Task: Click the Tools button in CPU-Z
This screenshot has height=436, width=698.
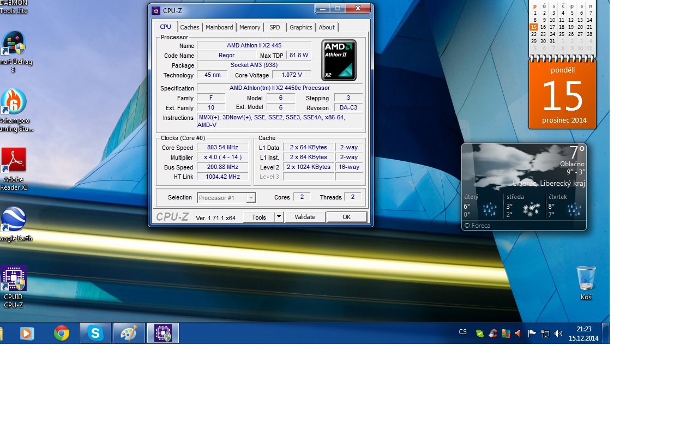Action: (259, 217)
